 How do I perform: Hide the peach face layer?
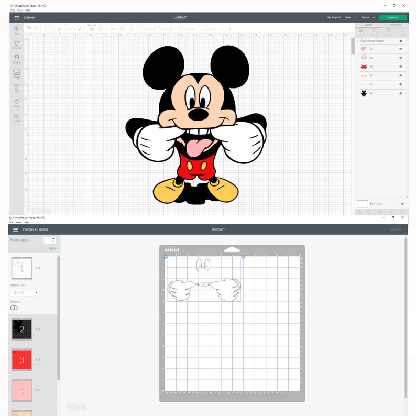point(401,58)
